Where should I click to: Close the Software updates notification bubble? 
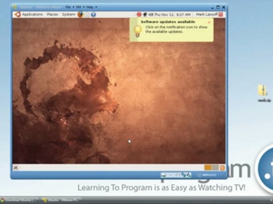point(209,22)
